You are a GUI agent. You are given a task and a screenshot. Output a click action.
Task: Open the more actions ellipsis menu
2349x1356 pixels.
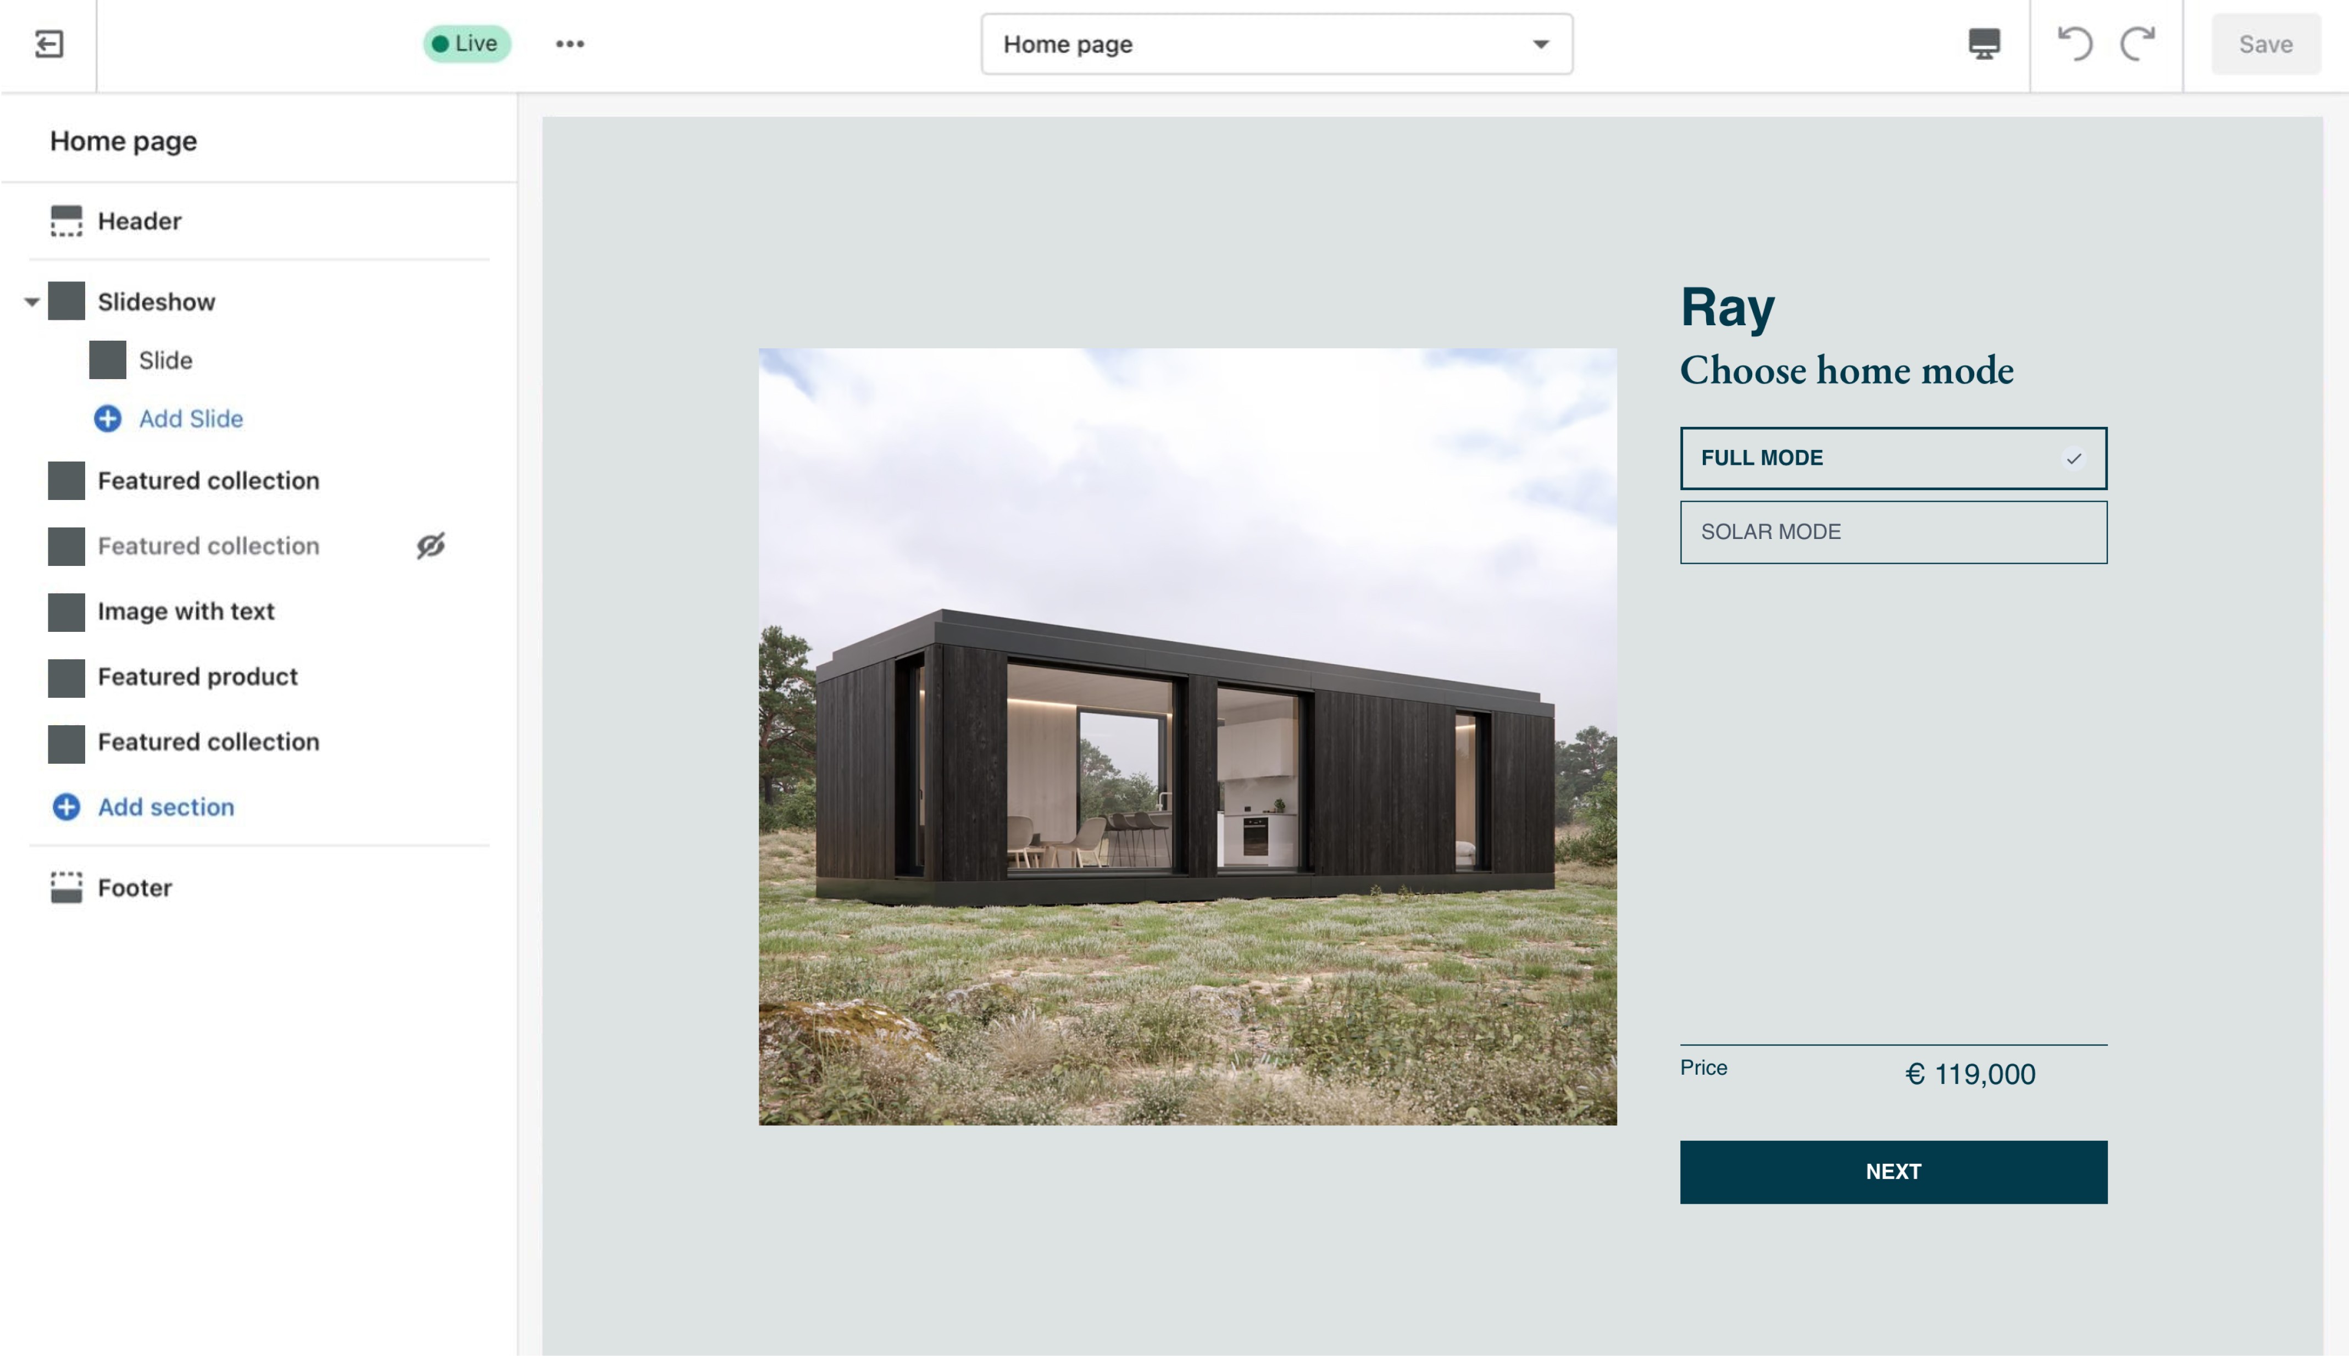(x=569, y=44)
